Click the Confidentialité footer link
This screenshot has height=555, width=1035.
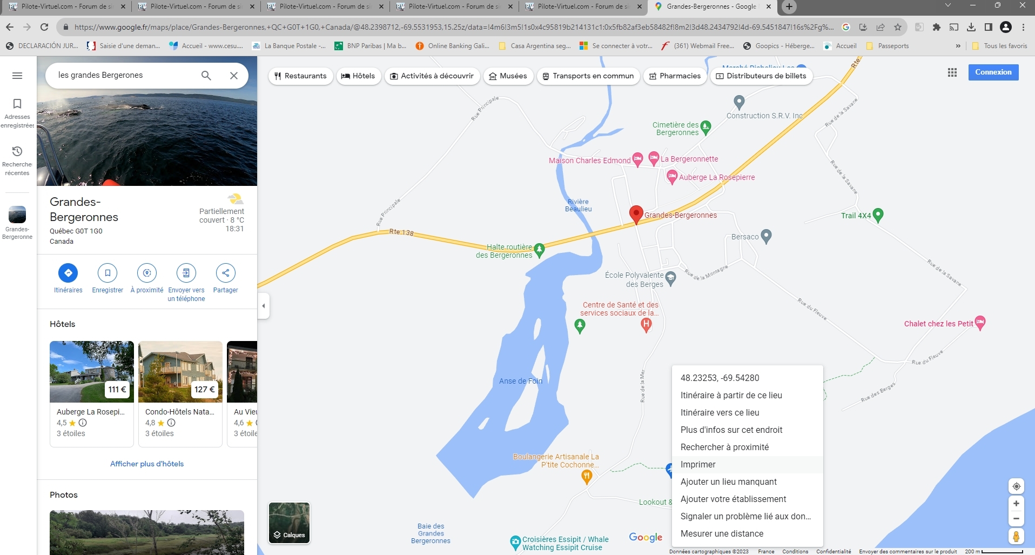(834, 551)
